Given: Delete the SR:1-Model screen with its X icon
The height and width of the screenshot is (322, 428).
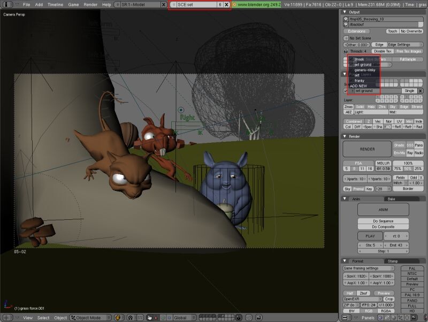Looking at the screenshot, I should (164, 5).
